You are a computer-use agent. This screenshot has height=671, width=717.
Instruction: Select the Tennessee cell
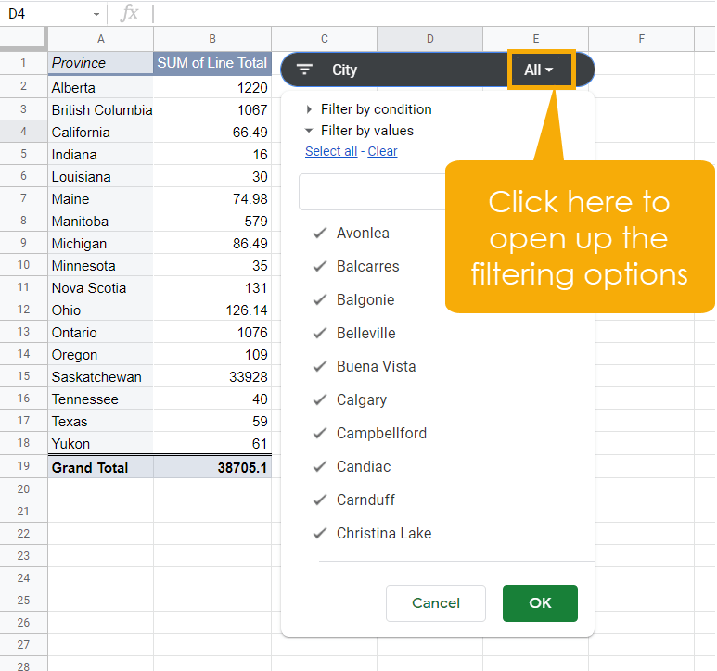(100, 399)
